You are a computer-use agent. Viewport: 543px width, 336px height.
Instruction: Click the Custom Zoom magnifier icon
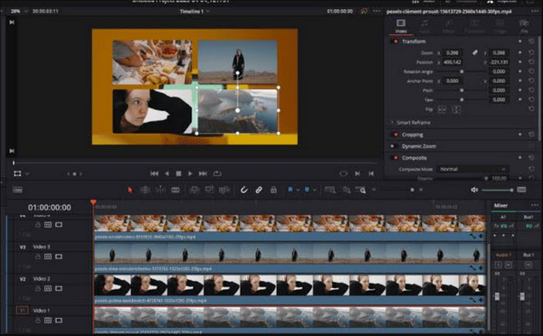tap(361, 190)
